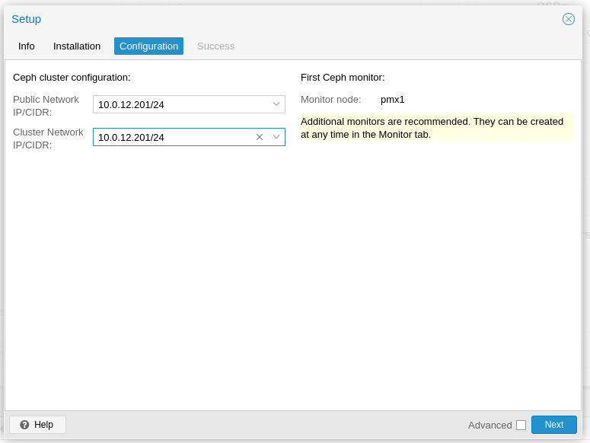This screenshot has height=443, width=590.
Task: Select the Configuration tab
Action: point(148,46)
